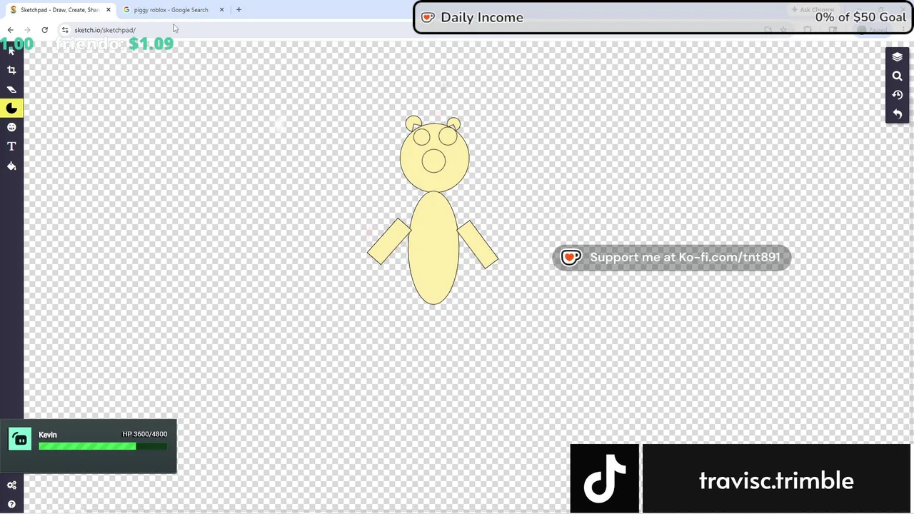Reload the Sketchpad page
This screenshot has width=914, height=514.
click(44, 30)
